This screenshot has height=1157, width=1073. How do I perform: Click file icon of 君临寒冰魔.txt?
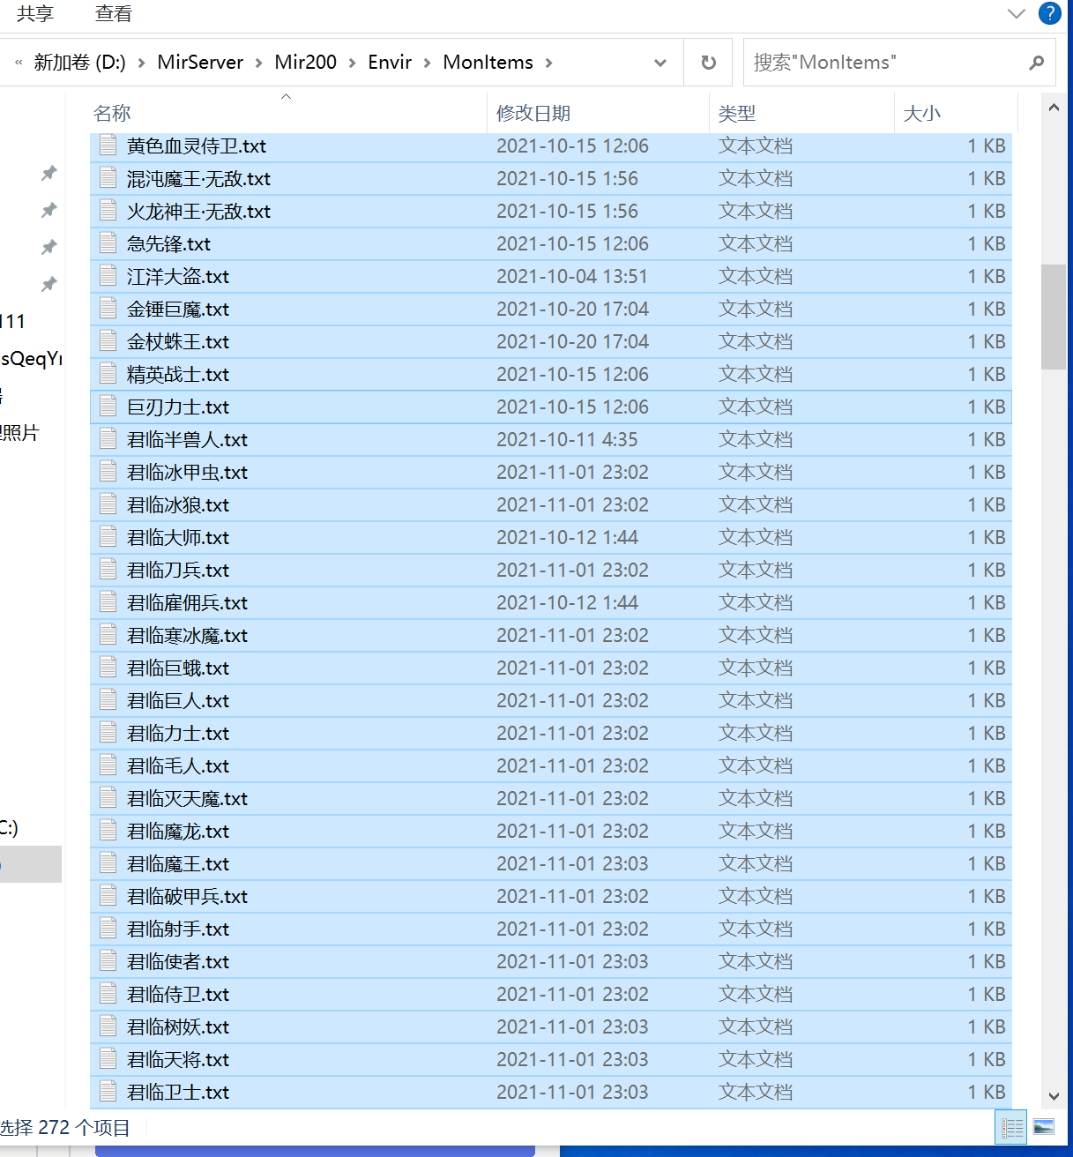(x=108, y=634)
